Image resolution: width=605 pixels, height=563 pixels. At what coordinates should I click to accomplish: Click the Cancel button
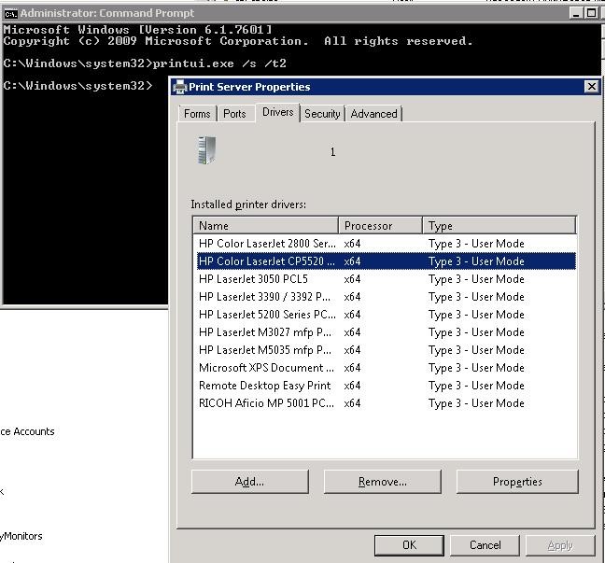(485, 545)
